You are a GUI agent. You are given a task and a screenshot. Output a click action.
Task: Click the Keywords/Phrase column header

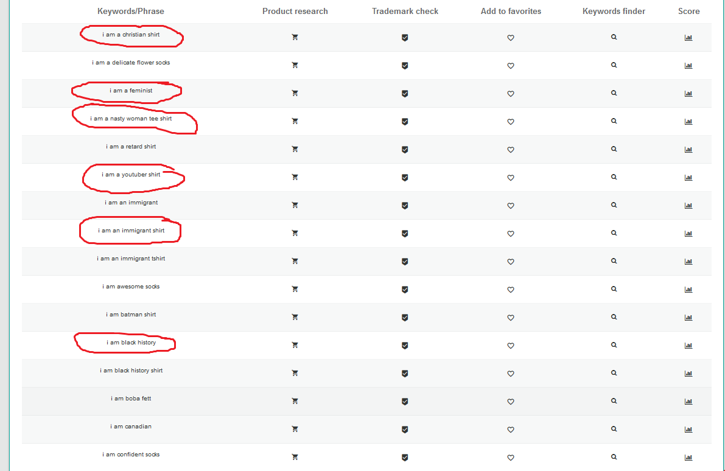(131, 11)
